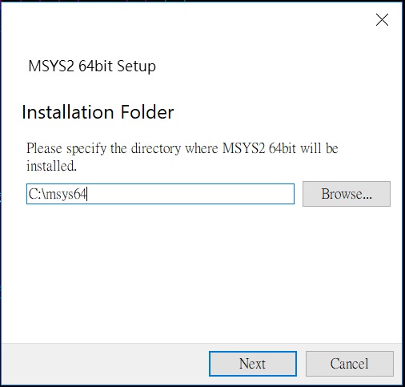This screenshot has height=387, width=405.
Task: Dismiss the dialog with the X icon
Action: pyautogui.click(x=382, y=20)
